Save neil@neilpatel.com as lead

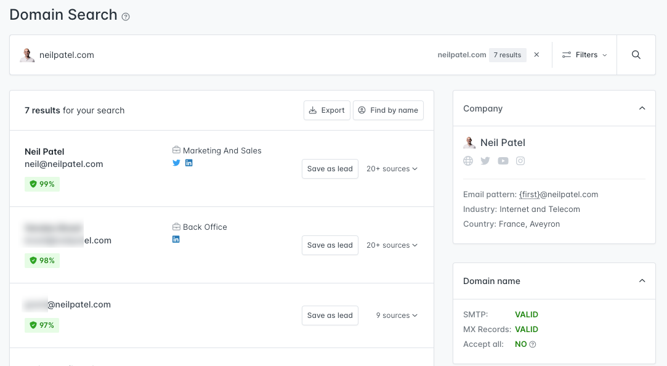point(330,169)
